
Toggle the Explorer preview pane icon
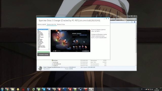coord(132,22)
